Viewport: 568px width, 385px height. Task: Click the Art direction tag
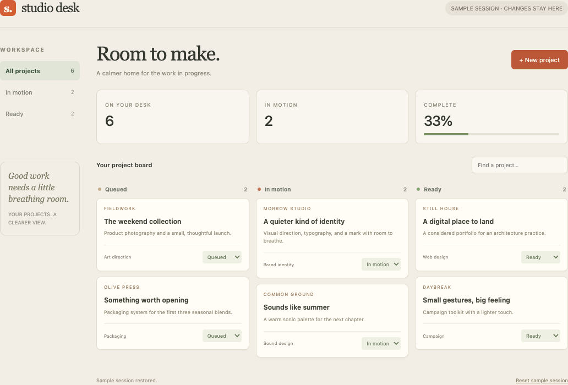pos(118,257)
